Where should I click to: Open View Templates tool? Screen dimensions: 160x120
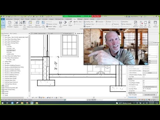coord(10,24)
